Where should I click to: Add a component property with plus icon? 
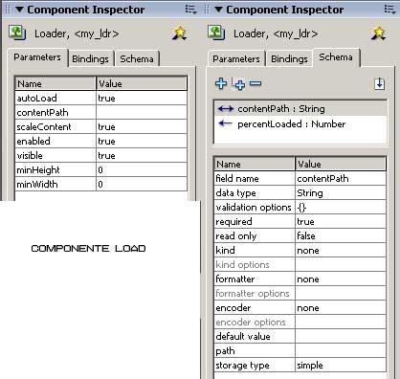click(221, 83)
